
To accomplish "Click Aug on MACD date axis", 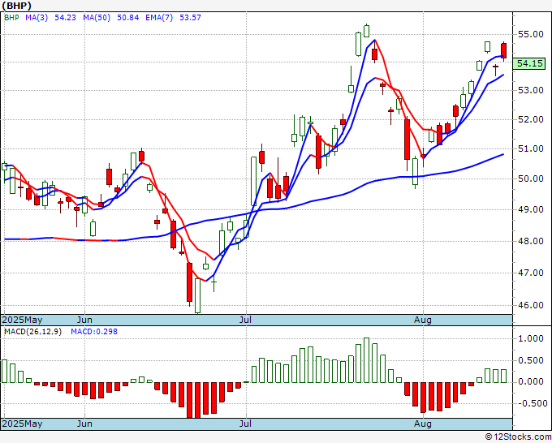I will coord(423,424).
